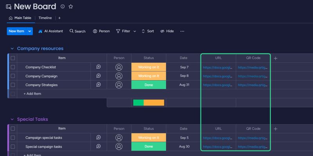The width and height of the screenshot is (313, 156).
Task: Open QR code link for Company Campaign
Action: coord(252,76)
